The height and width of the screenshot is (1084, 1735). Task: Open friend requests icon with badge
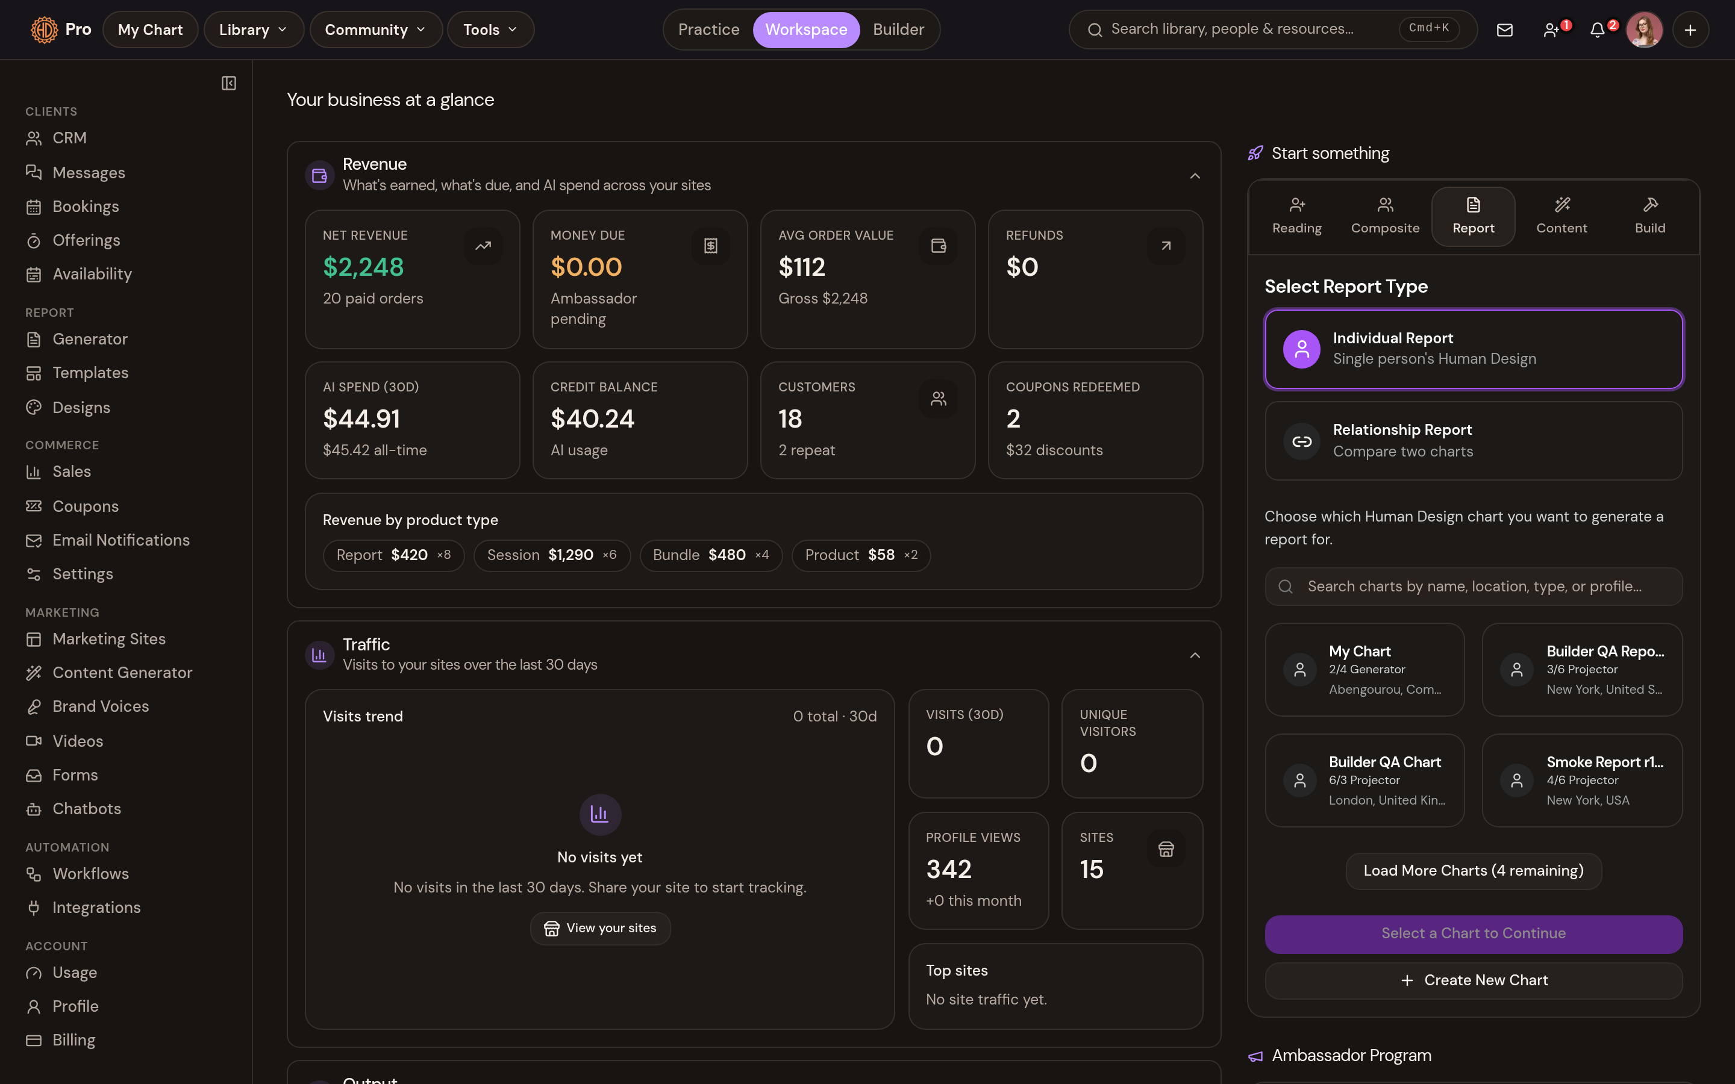pyautogui.click(x=1551, y=30)
